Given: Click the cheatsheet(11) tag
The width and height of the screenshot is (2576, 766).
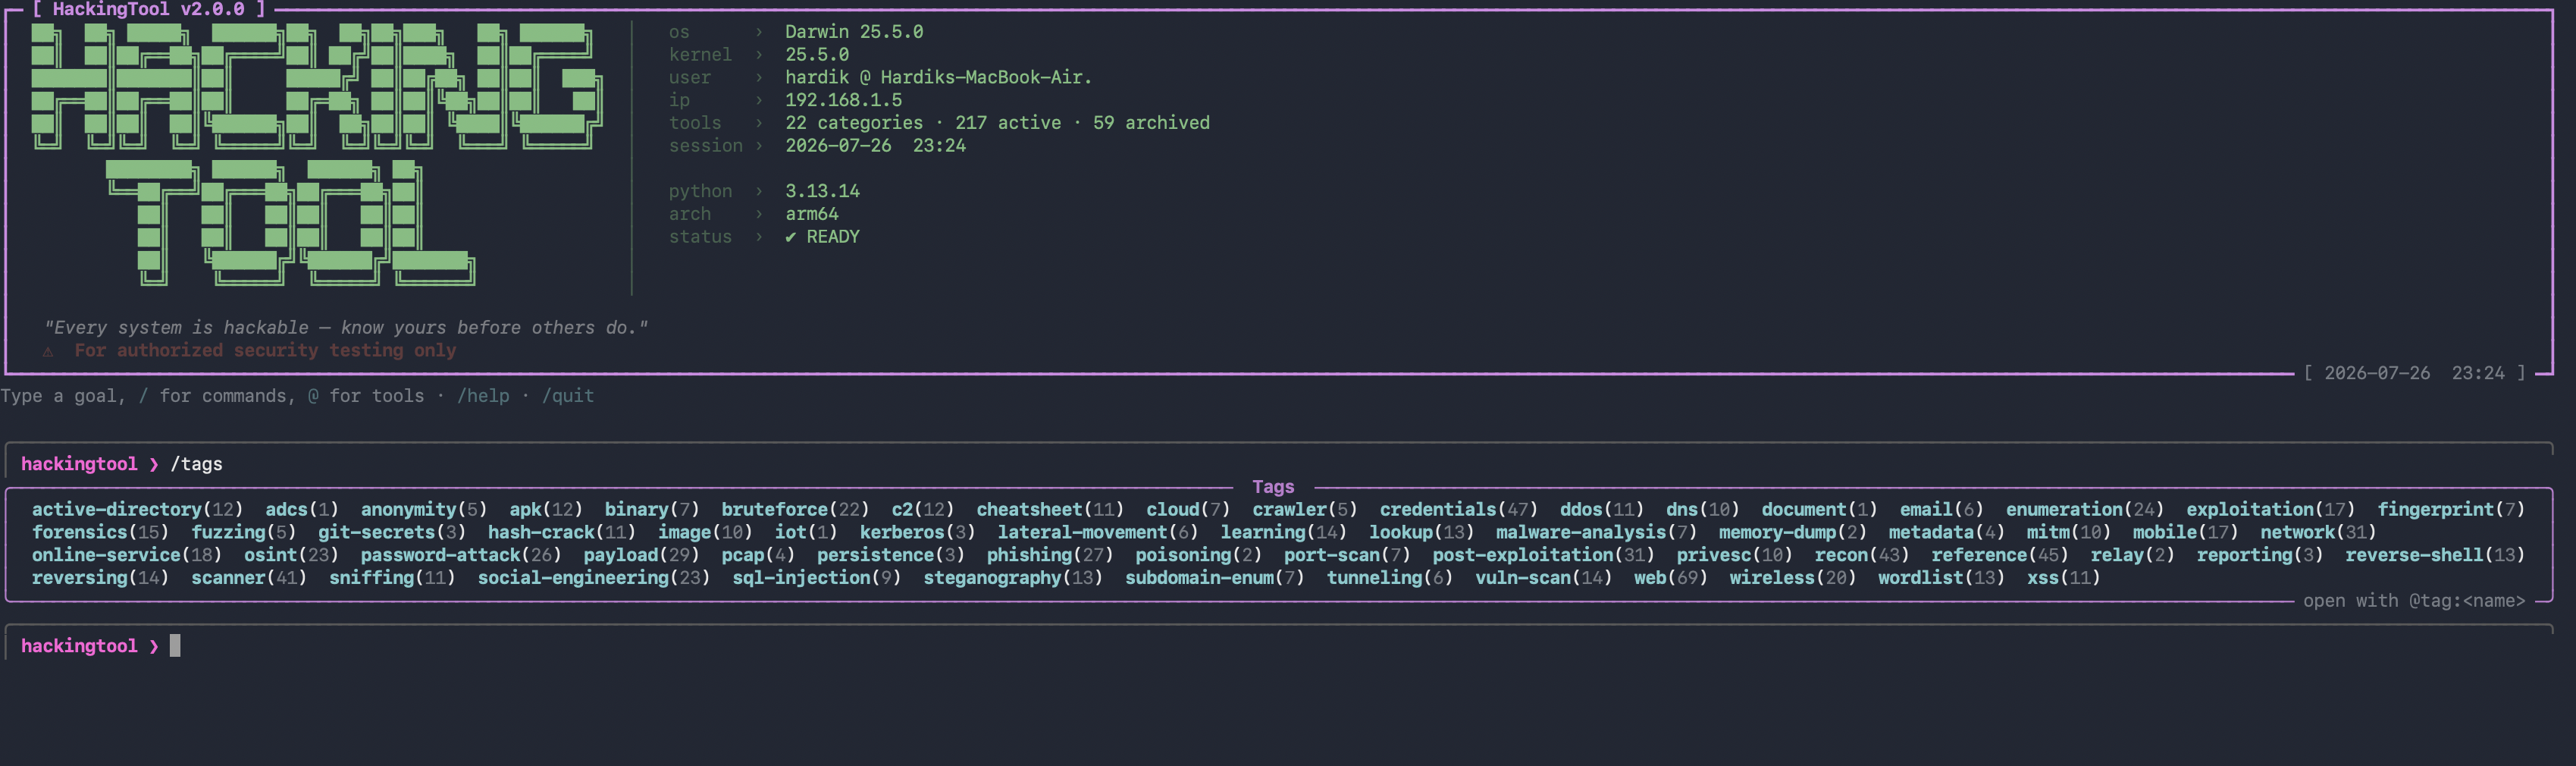Looking at the screenshot, I should [x=1050, y=509].
